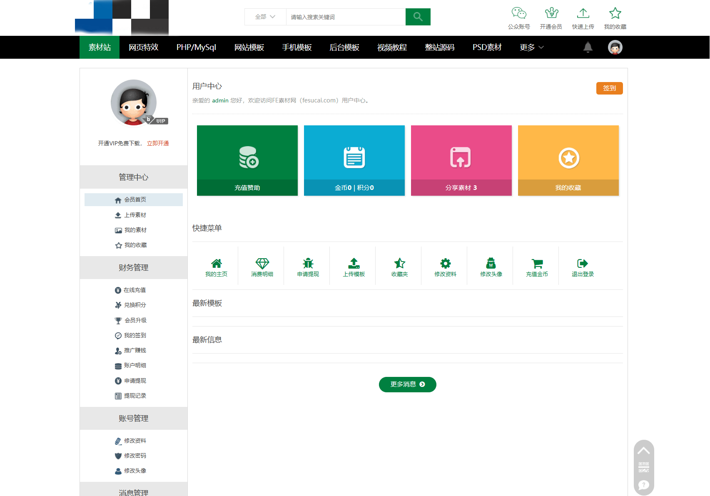This screenshot has height=496, width=710.
Task: Click the green search magnifier button
Action: click(x=418, y=17)
